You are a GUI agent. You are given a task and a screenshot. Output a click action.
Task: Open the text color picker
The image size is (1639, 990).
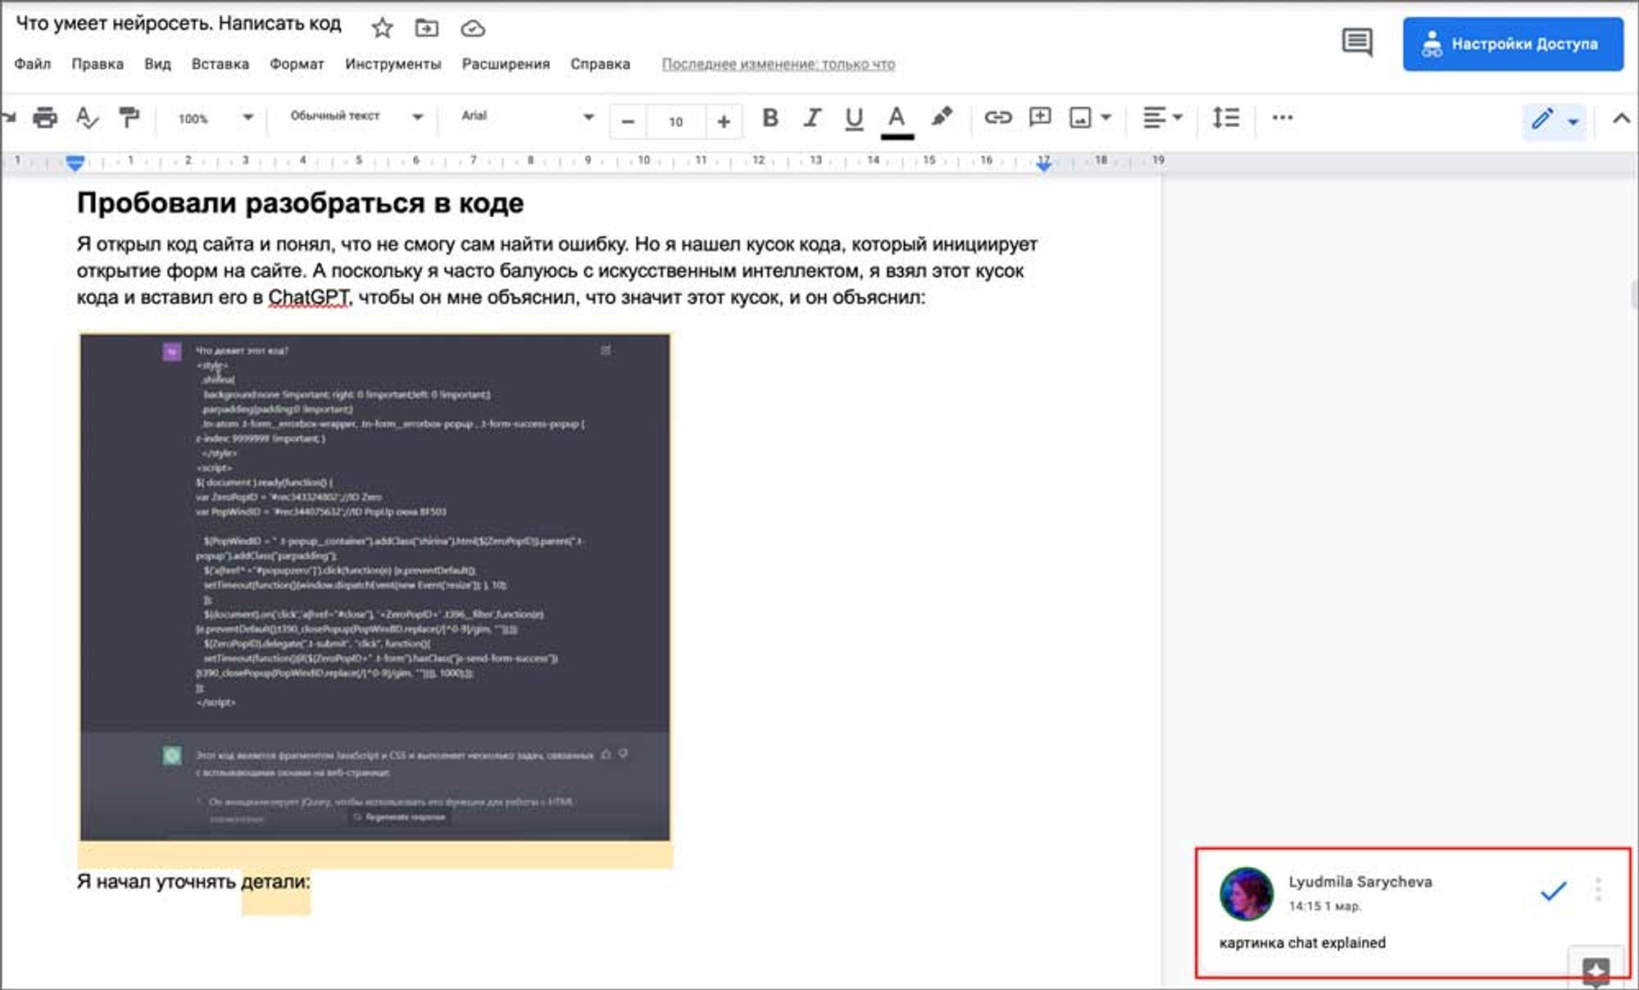pos(897,119)
